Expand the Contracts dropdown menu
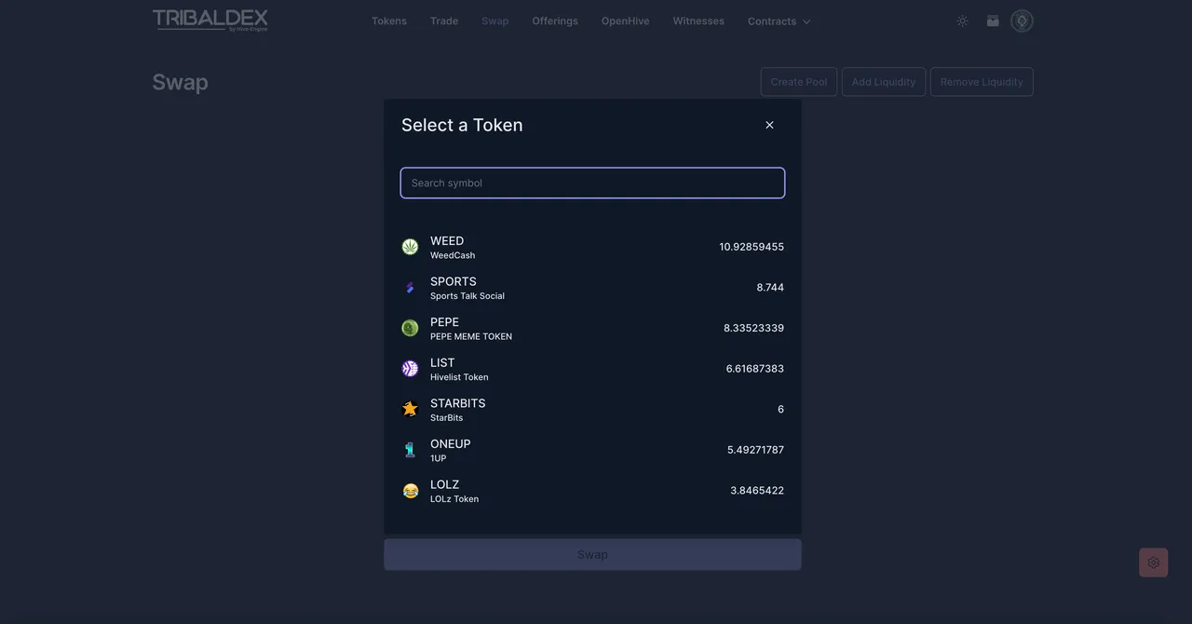This screenshot has width=1192, height=624. click(779, 20)
